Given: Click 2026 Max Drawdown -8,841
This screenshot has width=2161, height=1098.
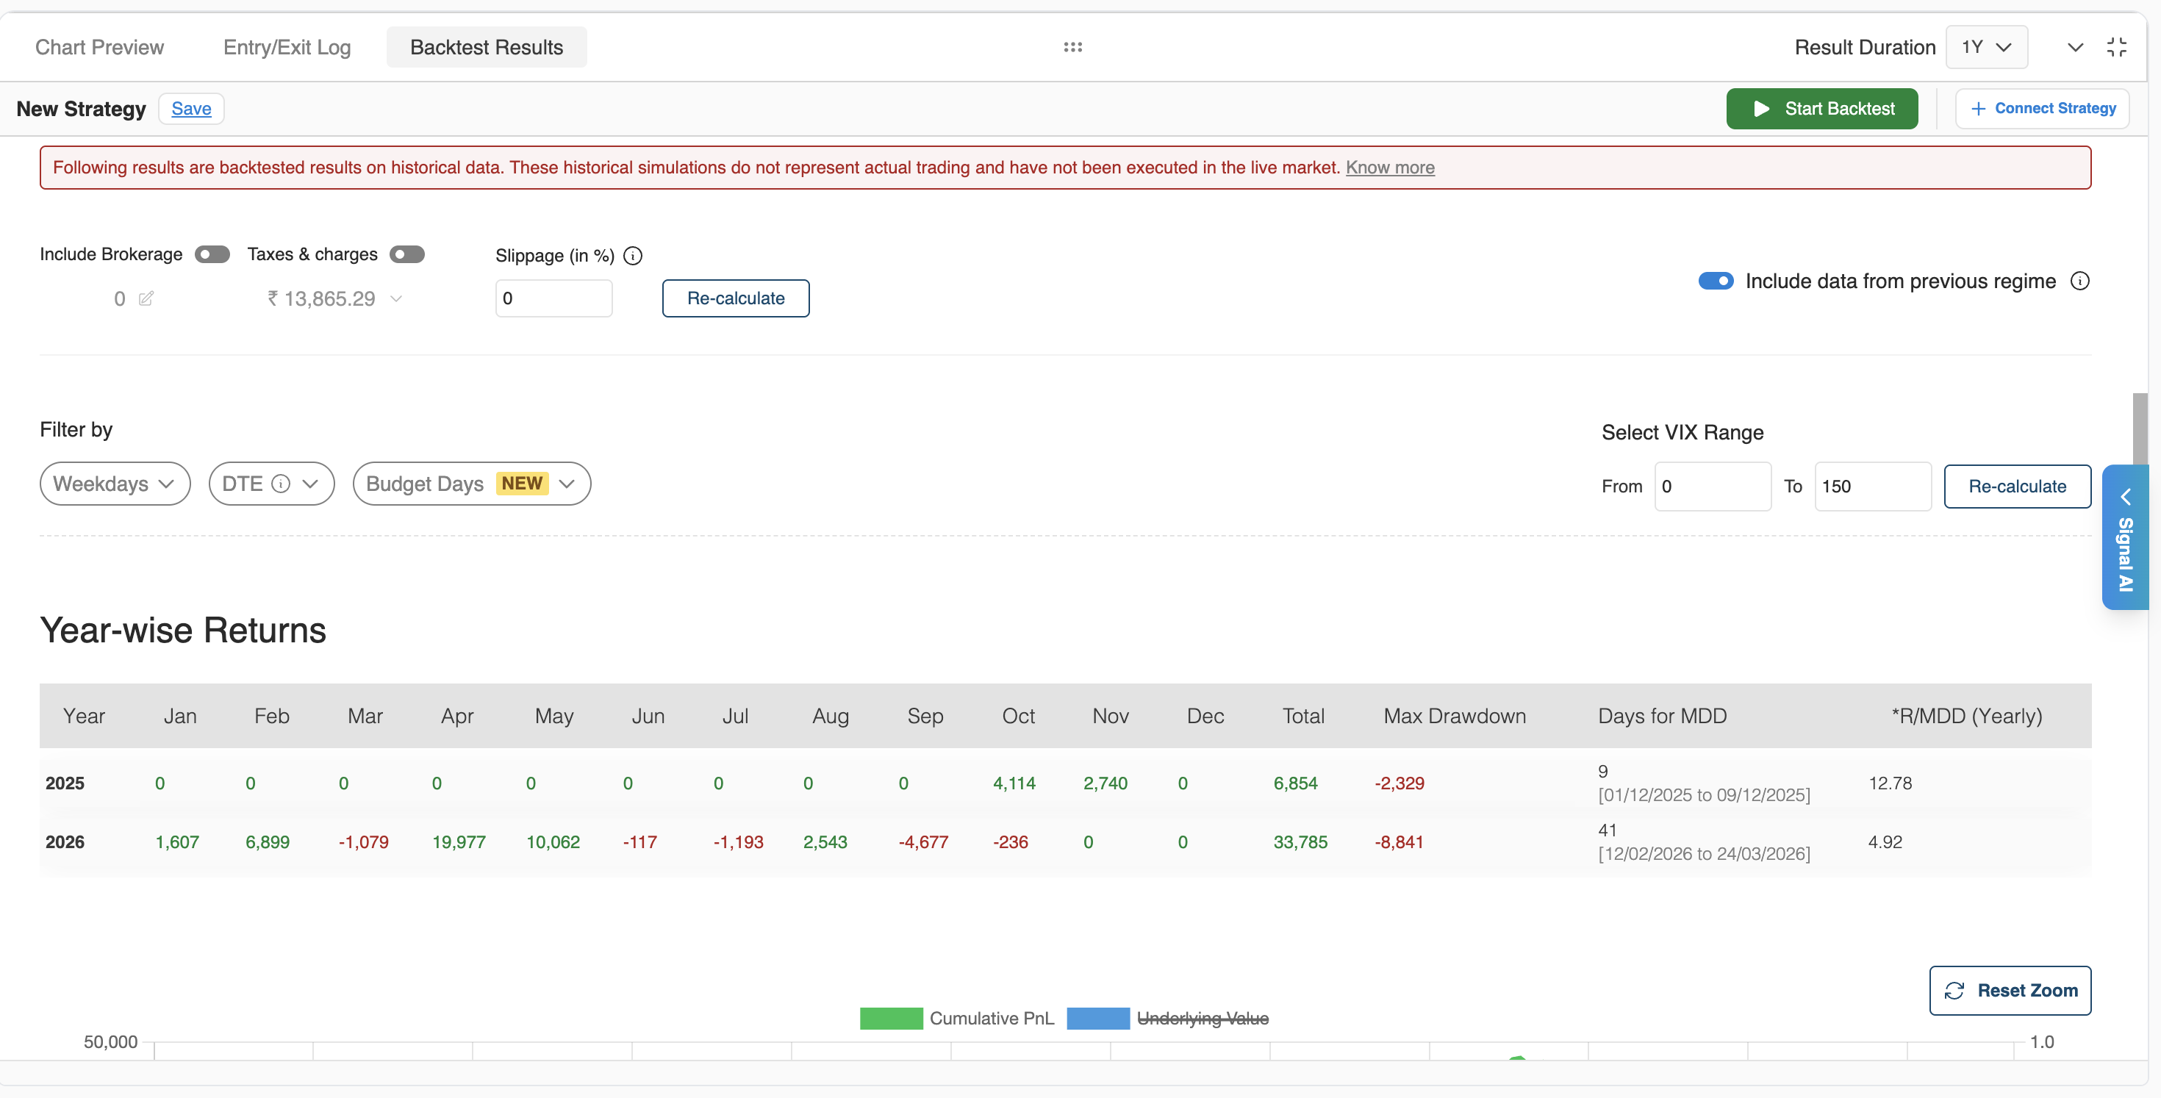Looking at the screenshot, I should (x=1399, y=842).
